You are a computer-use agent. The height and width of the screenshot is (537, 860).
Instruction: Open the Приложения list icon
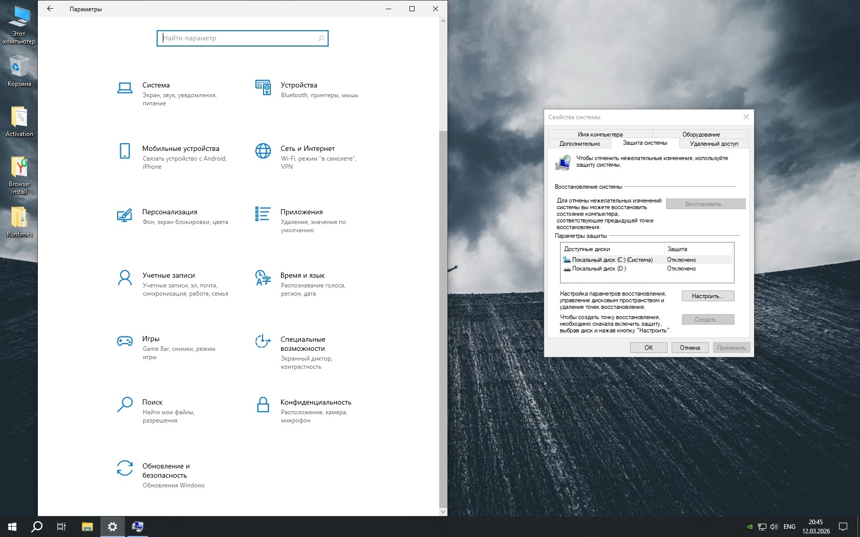click(x=263, y=214)
